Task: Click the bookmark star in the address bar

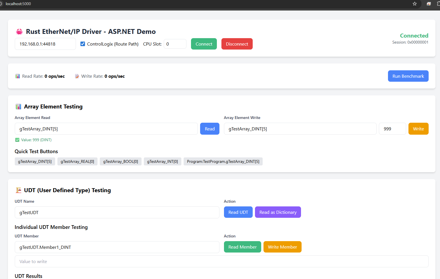Action: click(415, 4)
